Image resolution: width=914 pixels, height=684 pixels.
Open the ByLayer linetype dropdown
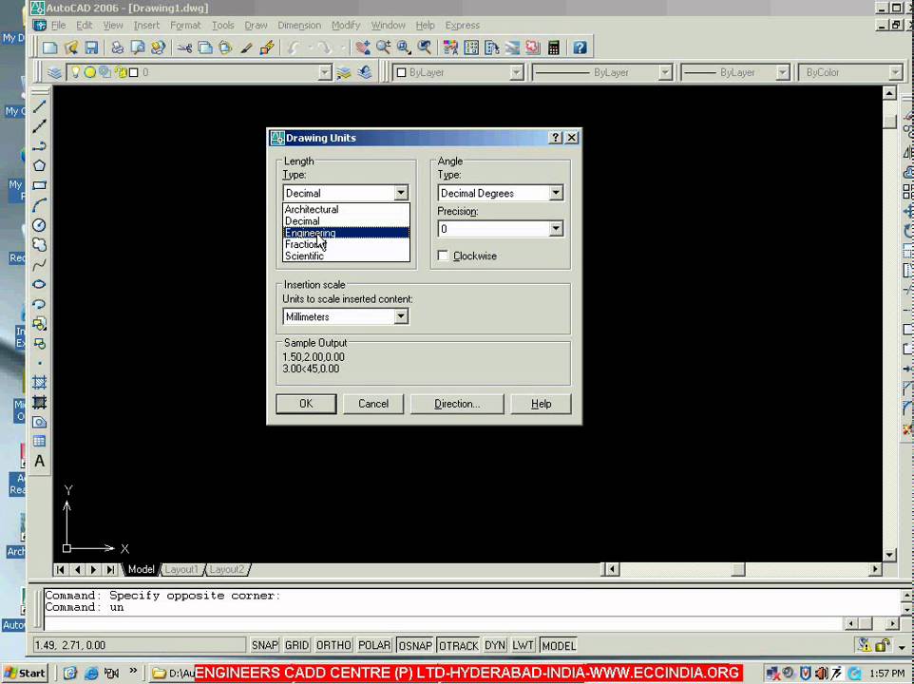click(x=665, y=73)
